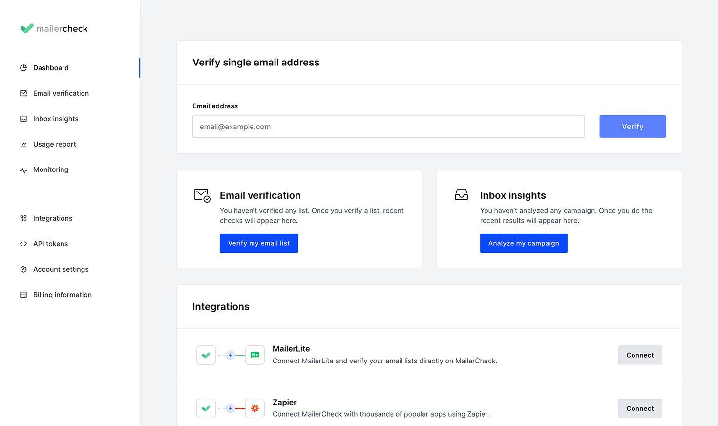Click the Inbox insights tray icon in sidebar
The height and width of the screenshot is (426, 718).
click(x=23, y=119)
